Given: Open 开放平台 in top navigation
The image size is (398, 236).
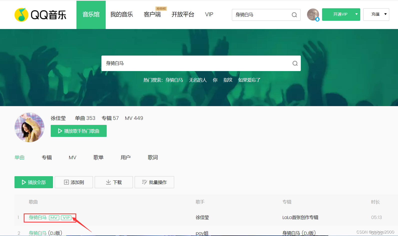Looking at the screenshot, I should pos(183,15).
